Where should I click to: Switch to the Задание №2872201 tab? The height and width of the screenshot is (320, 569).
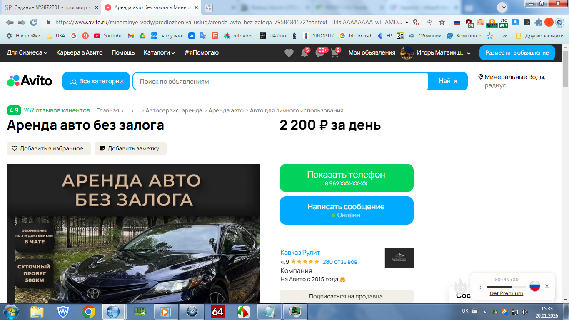(x=52, y=7)
